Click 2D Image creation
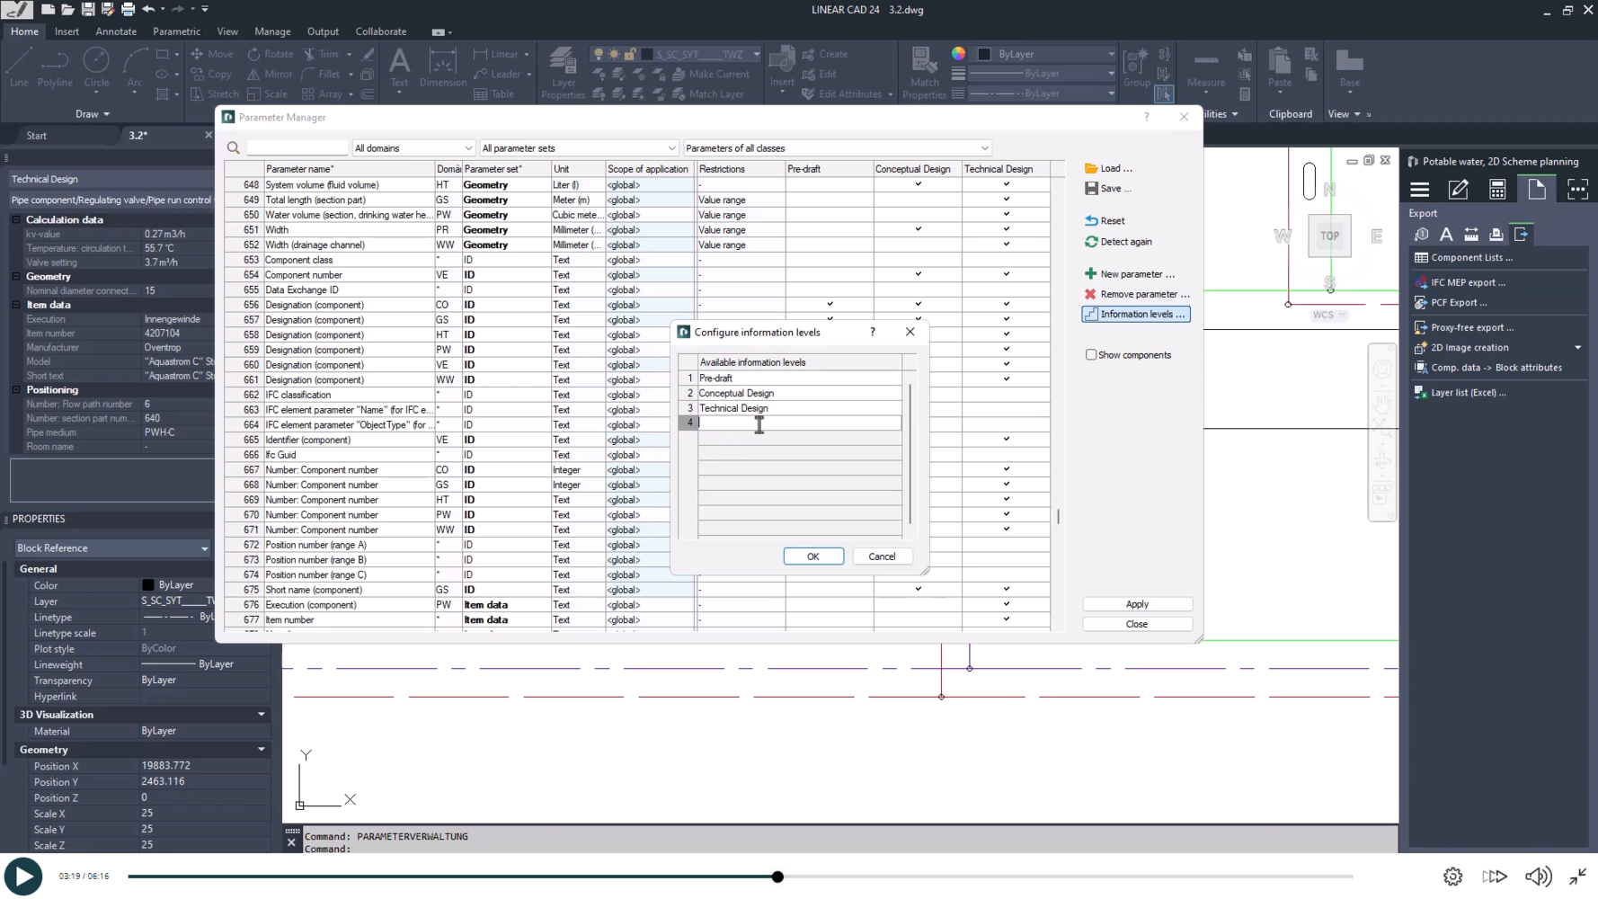 coord(1461,348)
